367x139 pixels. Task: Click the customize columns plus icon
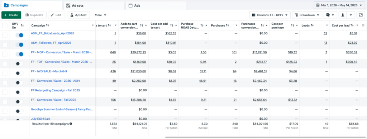[x=363, y=25]
